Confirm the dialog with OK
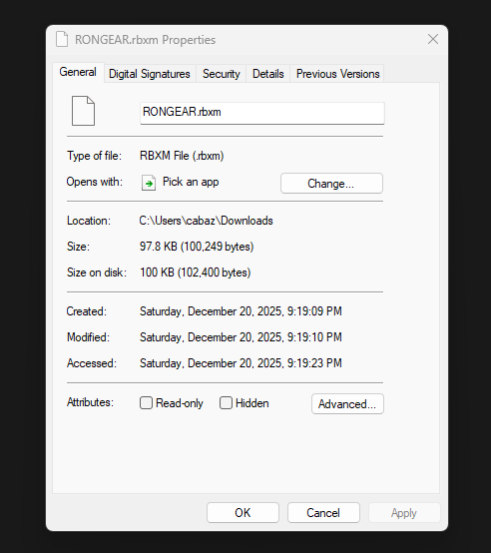Image resolution: width=491 pixels, height=553 pixels. point(243,513)
